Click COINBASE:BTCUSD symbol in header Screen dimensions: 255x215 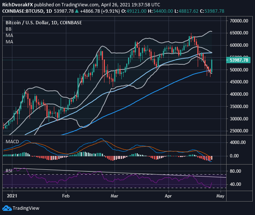click(x=23, y=11)
